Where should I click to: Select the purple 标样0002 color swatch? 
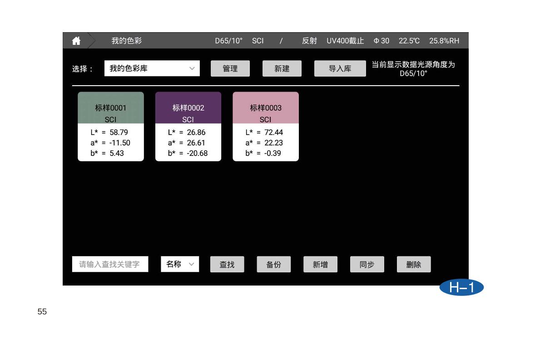(188, 108)
